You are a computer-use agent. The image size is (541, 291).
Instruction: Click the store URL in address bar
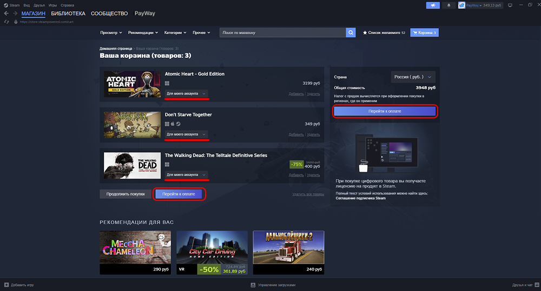[47, 22]
